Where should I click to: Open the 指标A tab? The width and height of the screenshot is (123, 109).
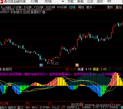3,107
